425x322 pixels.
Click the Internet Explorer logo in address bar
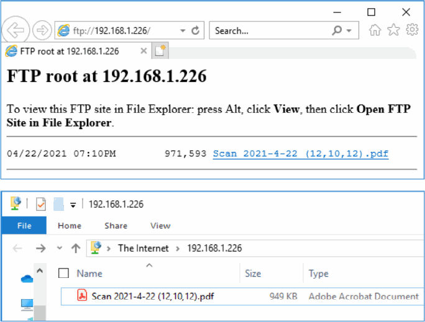point(64,30)
